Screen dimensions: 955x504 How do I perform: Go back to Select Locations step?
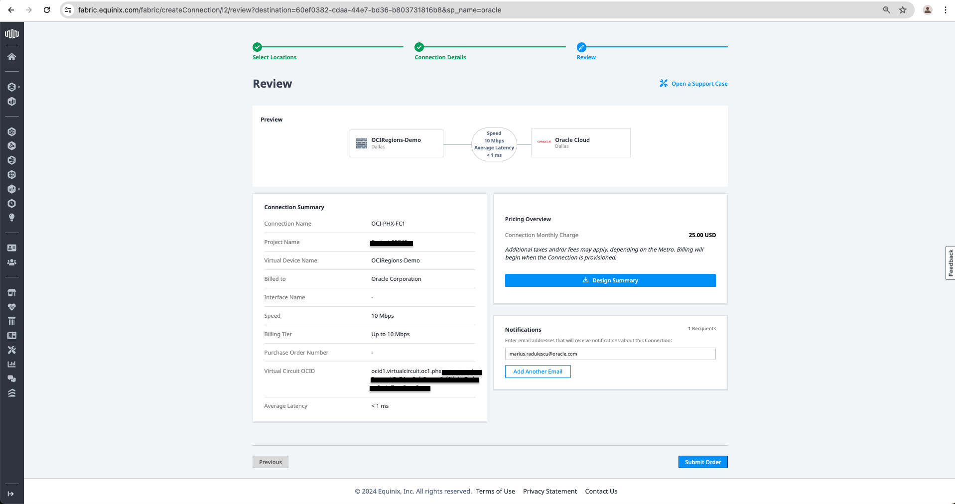(x=274, y=57)
